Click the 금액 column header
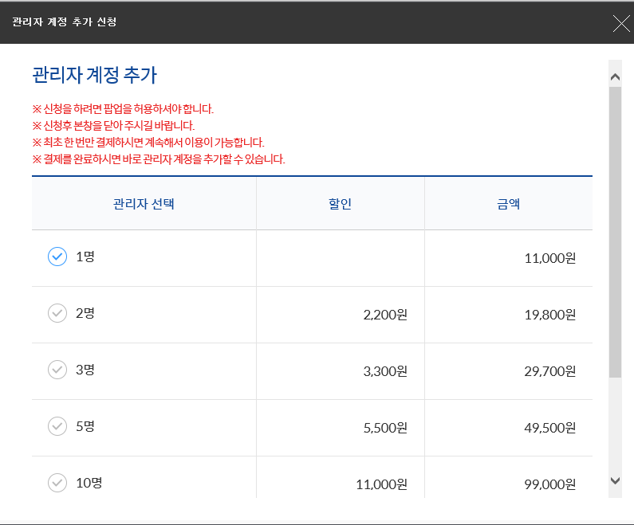Viewport: 634px width, 525px height. tap(508, 204)
